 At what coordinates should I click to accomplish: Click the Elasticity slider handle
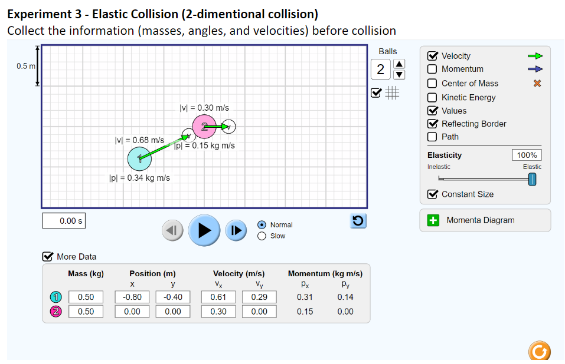pyautogui.click(x=531, y=180)
